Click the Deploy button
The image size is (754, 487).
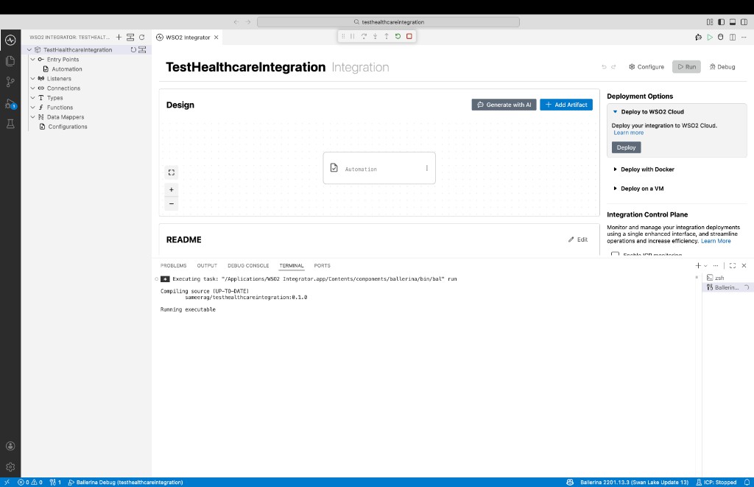point(626,147)
